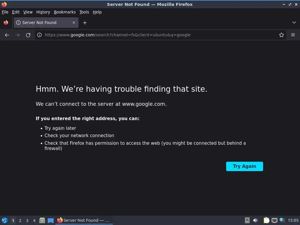The image size is (300, 225).
Task: Click the 'Check that Firefox has permission' item
Action: pos(145,146)
